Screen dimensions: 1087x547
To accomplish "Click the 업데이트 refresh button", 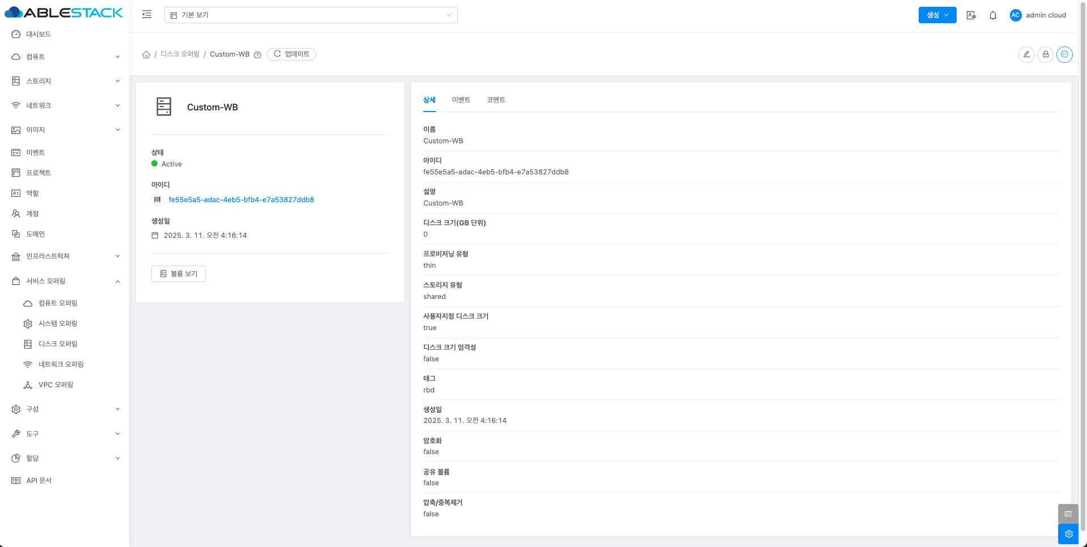I will point(291,54).
